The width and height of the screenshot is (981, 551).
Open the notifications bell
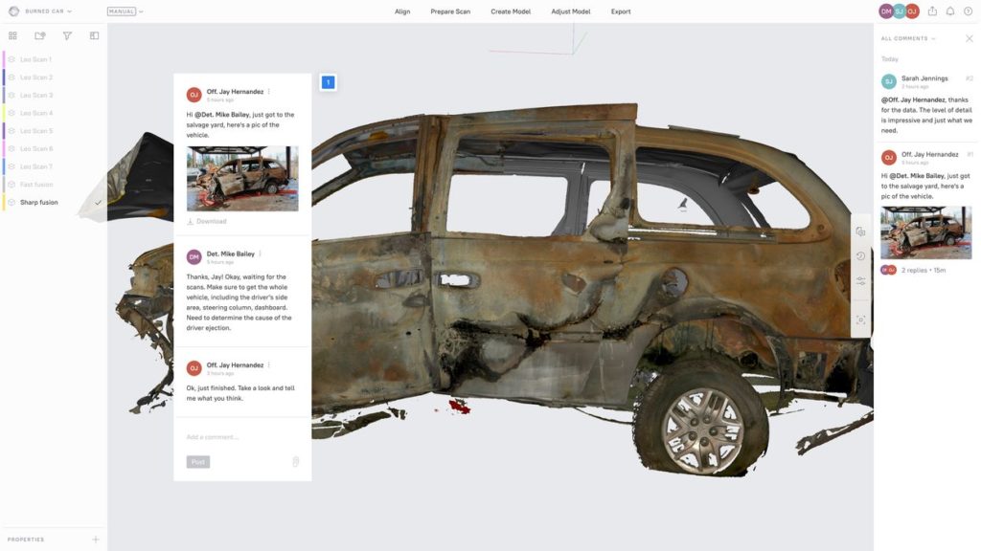(950, 11)
